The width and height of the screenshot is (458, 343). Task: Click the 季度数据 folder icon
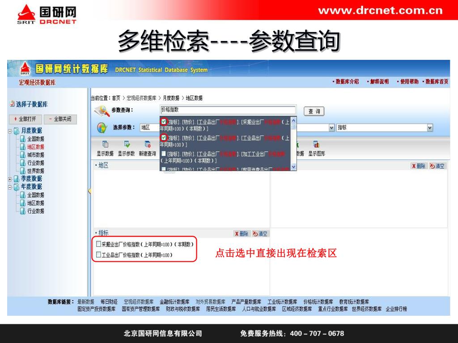17,179
